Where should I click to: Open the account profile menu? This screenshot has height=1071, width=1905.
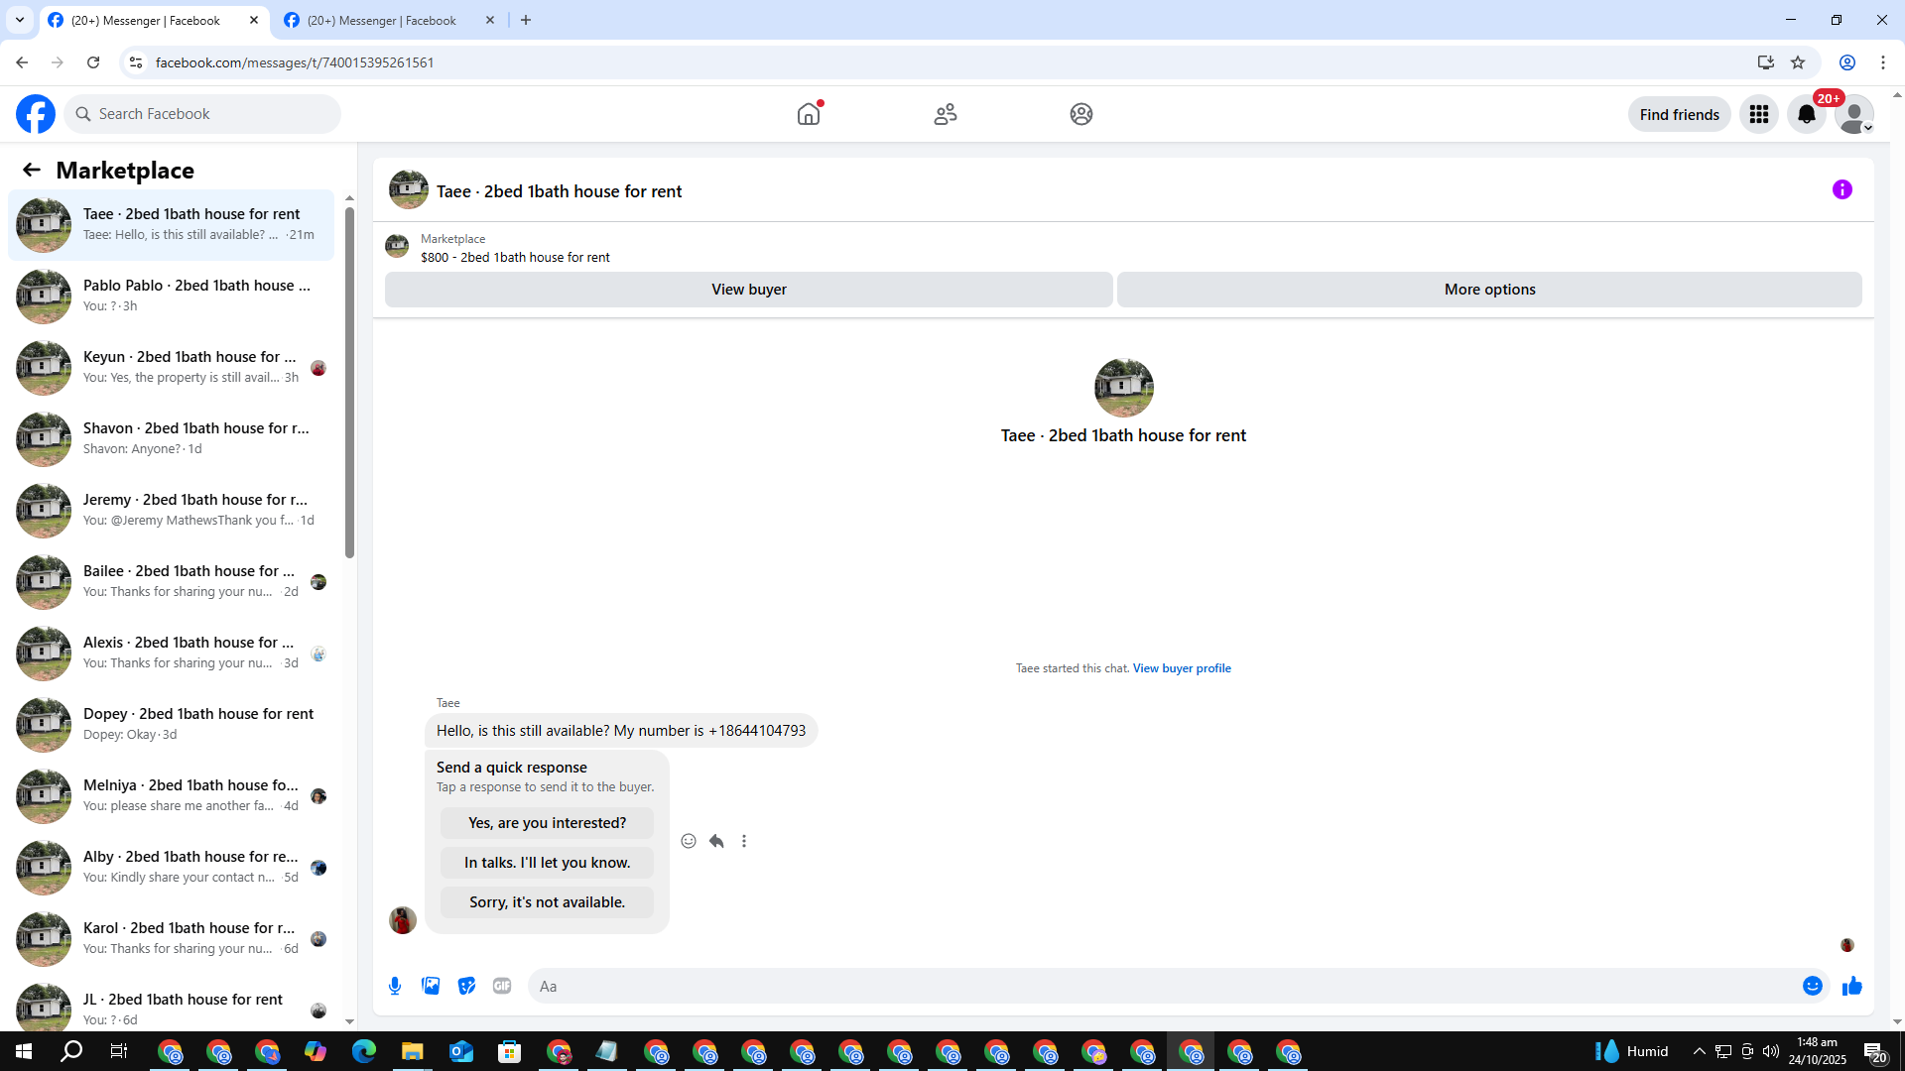tap(1853, 114)
